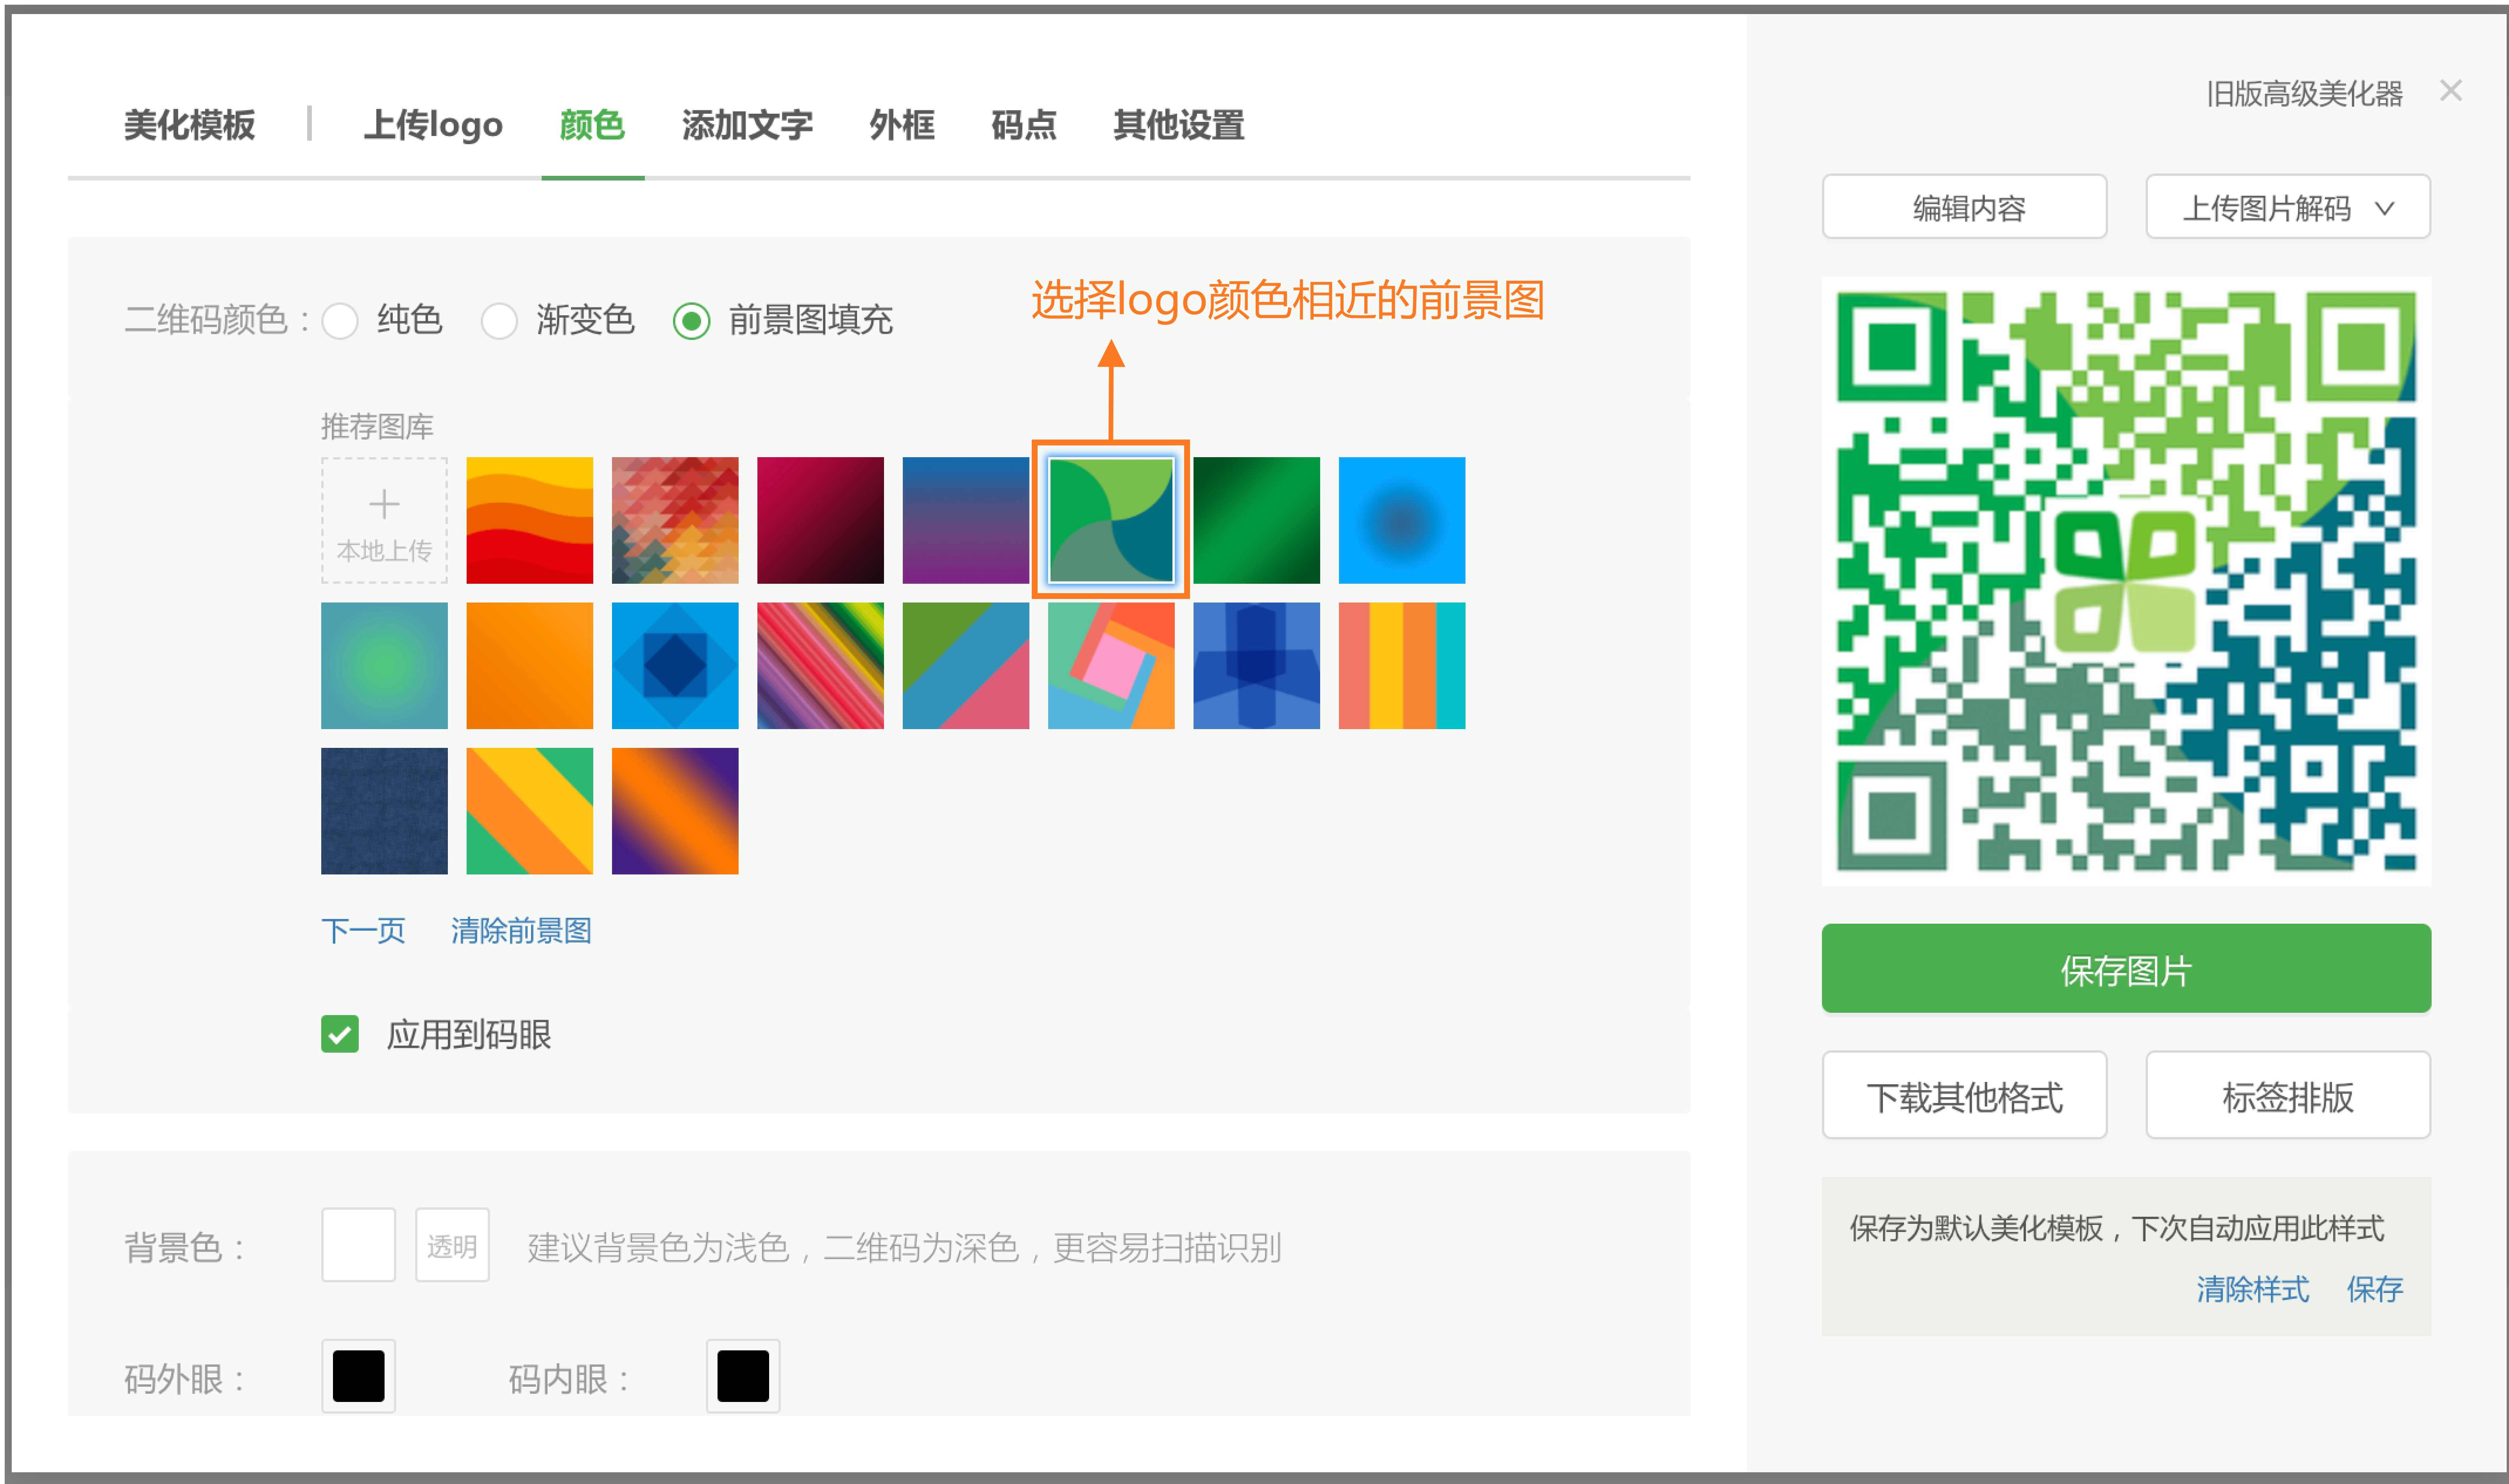This screenshot has height=1484, width=2509.
Task: Open the 旧版高级美化器 link
Action: tap(2304, 94)
